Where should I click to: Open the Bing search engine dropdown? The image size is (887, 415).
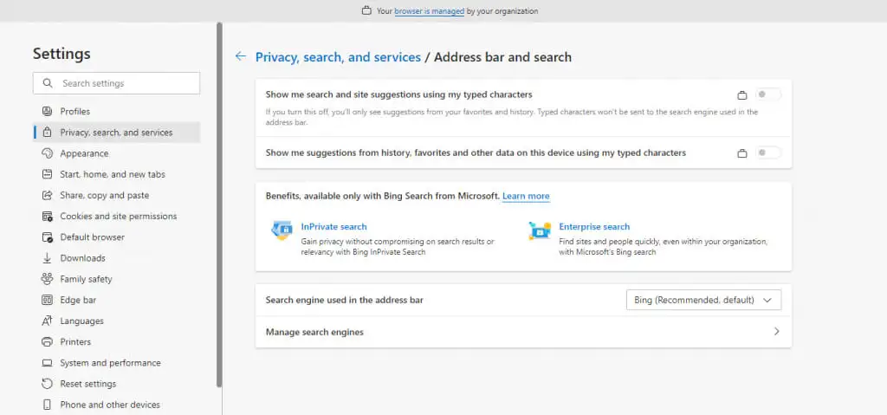(x=703, y=300)
